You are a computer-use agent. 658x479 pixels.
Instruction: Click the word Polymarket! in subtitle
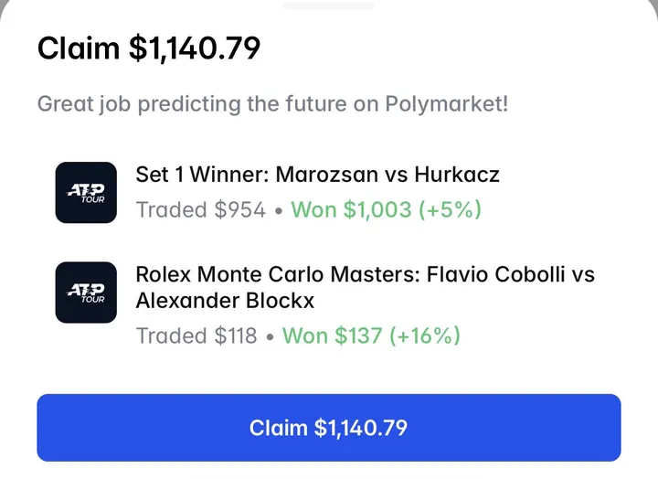[447, 103]
